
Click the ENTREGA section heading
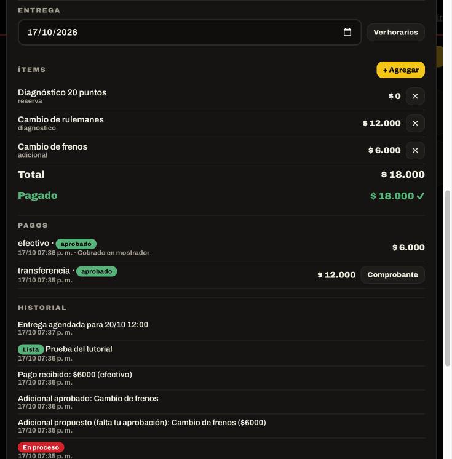(39, 10)
